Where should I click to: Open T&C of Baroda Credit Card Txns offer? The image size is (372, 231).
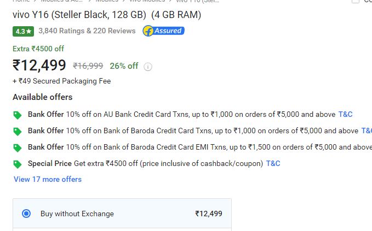click(367, 131)
